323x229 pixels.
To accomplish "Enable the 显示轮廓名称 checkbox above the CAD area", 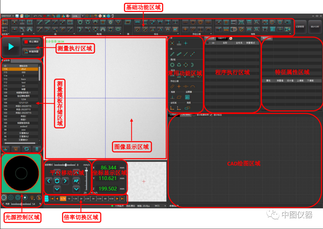I will [x=194, y=115].
